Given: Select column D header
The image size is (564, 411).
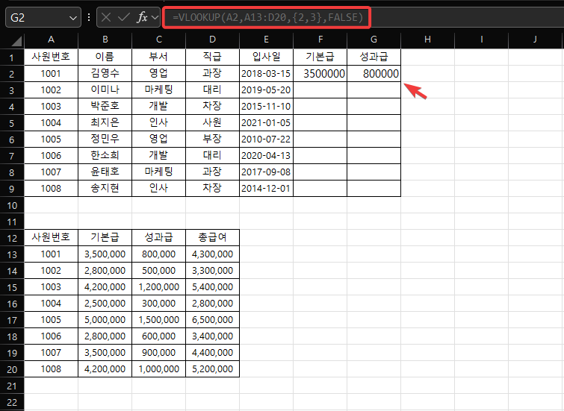Looking at the screenshot, I should [213, 40].
